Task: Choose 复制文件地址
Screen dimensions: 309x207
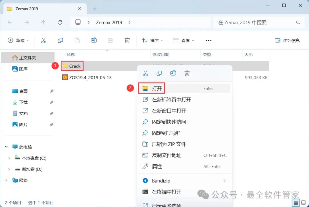Action: pyautogui.click(x=184, y=155)
